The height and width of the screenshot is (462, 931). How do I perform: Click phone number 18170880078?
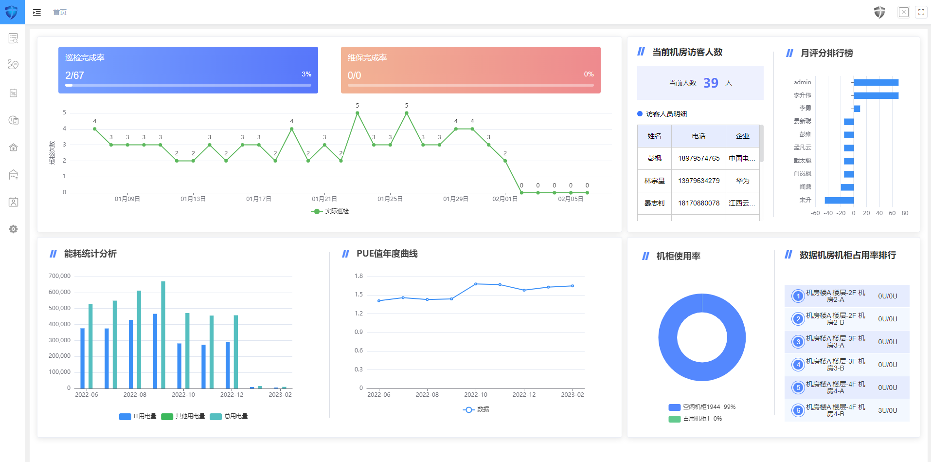698,203
